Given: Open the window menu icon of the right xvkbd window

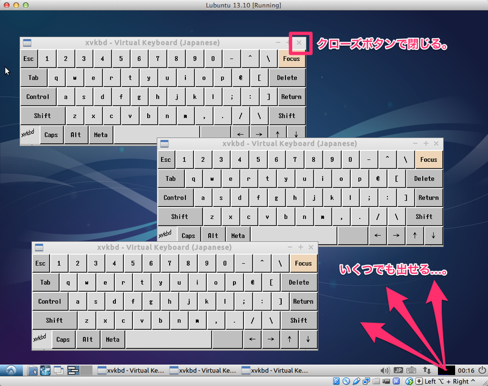Looking at the screenshot, I should coord(164,144).
